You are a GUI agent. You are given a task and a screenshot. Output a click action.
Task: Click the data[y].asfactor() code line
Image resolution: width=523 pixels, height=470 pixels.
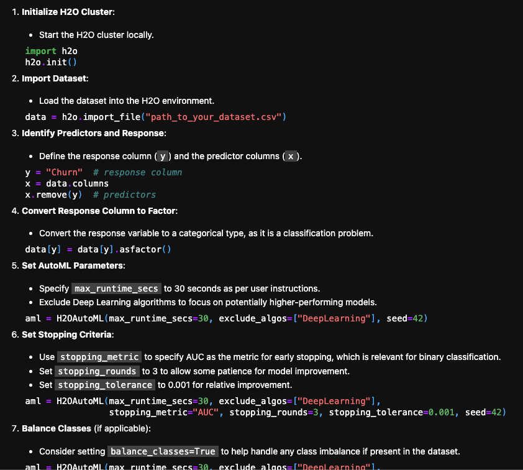pyautogui.click(x=98, y=250)
